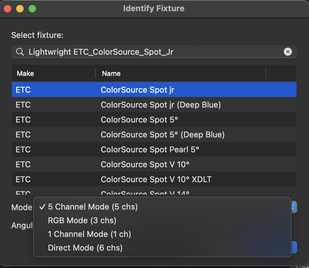
Task: Minimize the Identify Fixture window
Action: 20,9
